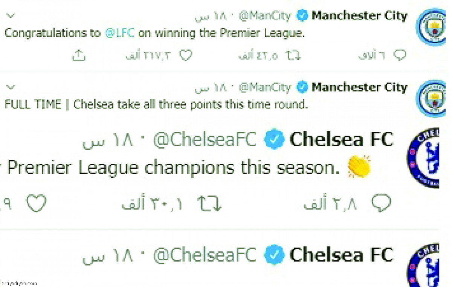Open the @LFC mention link
The height and width of the screenshot is (287, 452).
pos(120,33)
